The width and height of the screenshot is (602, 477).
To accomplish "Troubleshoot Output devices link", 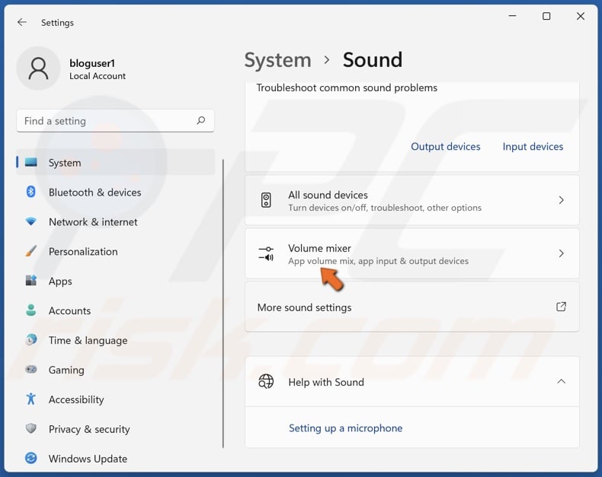I will click(445, 147).
